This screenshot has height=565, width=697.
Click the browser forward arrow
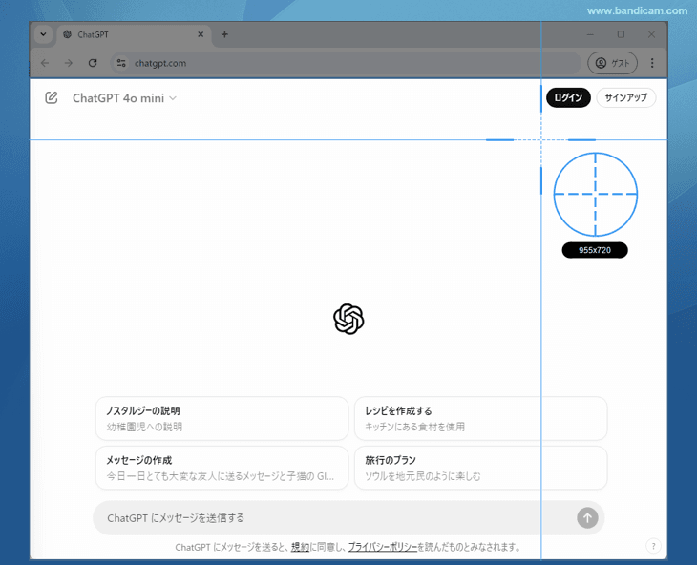click(69, 63)
